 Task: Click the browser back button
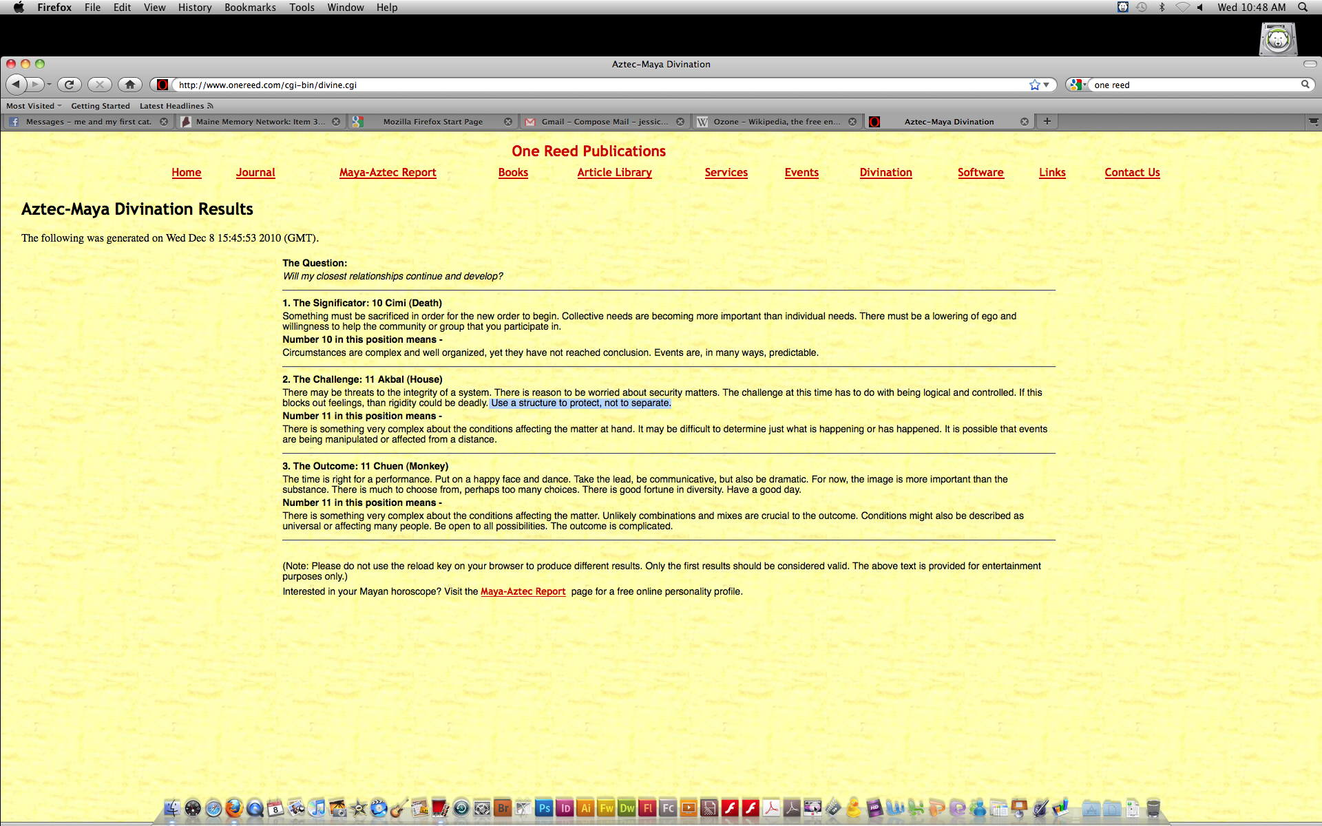coord(15,84)
